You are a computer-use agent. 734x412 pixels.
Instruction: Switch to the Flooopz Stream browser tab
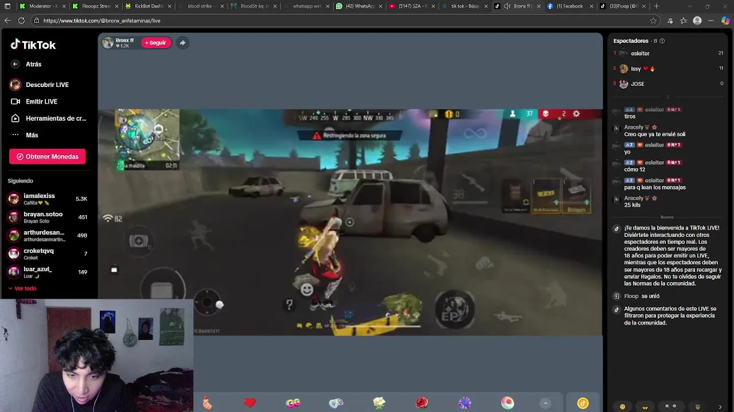96,6
